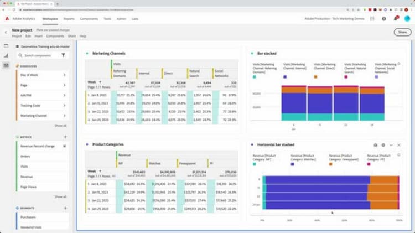Toggle Natural Search swatch in Bar stacked legend
The width and height of the screenshot is (415, 233).
click(346, 77)
